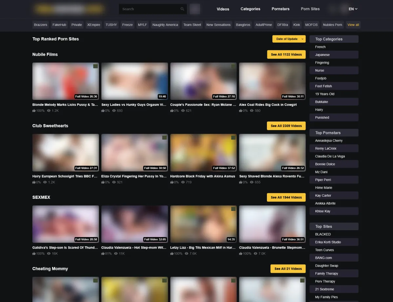Screen dimensions: 393x302
Task: Click into the Search input field
Action: 149,9
